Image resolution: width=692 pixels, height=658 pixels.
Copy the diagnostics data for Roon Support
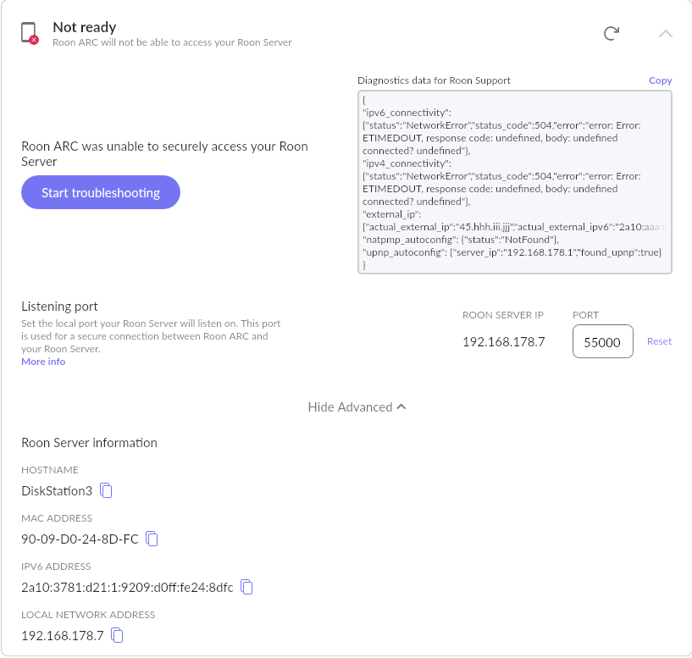tap(660, 80)
